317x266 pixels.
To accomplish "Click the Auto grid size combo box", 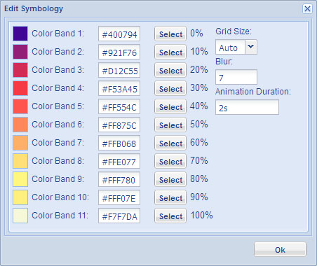I will point(236,47).
